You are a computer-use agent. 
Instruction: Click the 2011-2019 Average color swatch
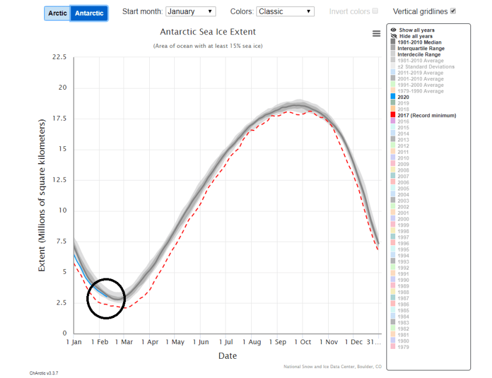tap(392, 72)
